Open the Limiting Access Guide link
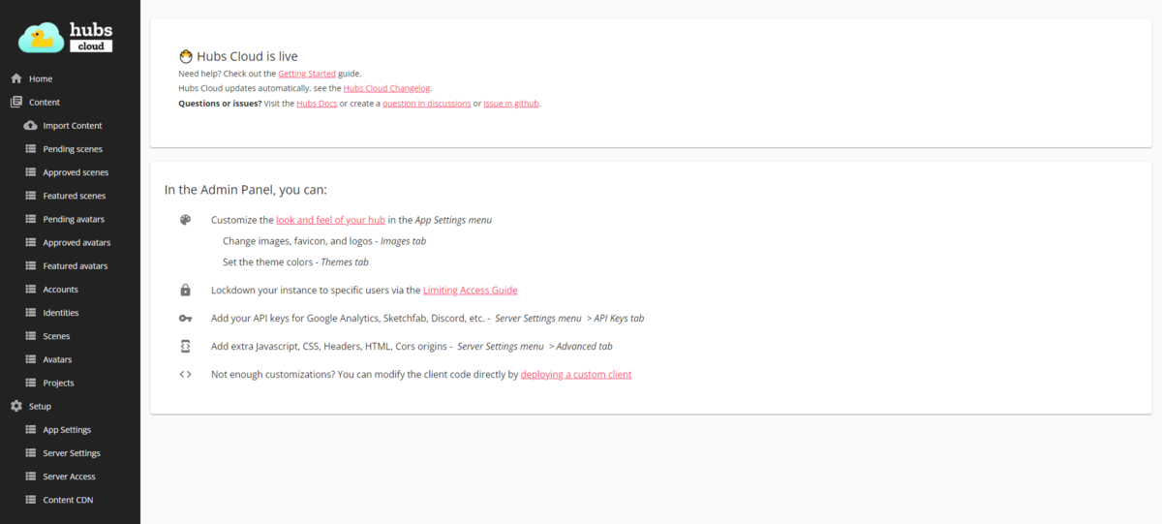This screenshot has height=524, width=1162. click(470, 290)
